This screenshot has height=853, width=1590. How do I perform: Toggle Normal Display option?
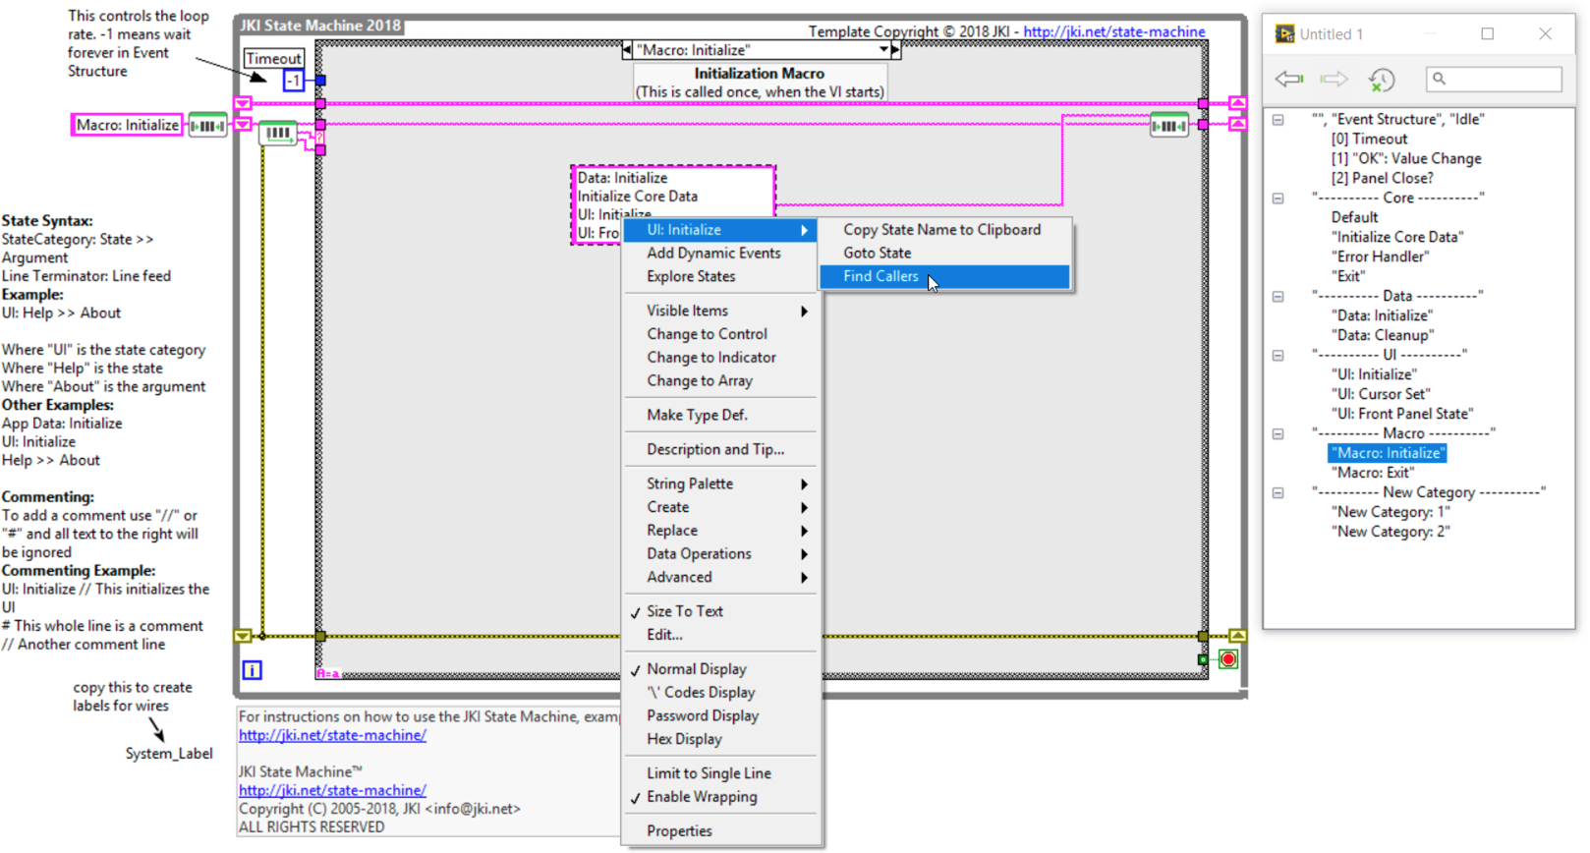click(721, 669)
